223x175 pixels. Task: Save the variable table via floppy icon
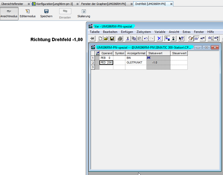(112, 39)
